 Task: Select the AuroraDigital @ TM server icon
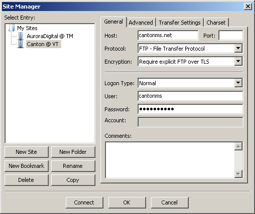point(21,36)
